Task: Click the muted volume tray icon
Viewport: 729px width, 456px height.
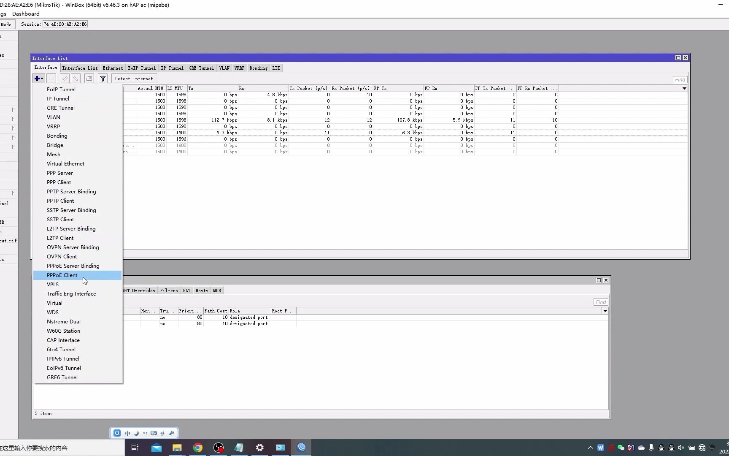Action: (681, 448)
